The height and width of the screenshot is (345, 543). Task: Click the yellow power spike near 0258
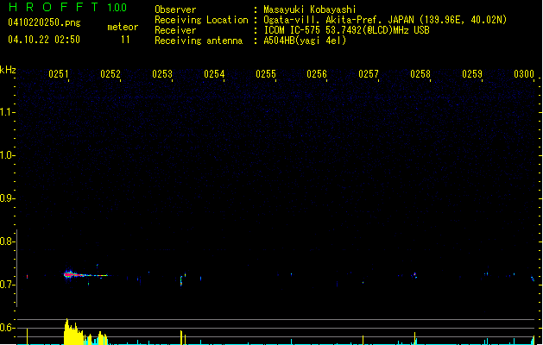(x=415, y=338)
